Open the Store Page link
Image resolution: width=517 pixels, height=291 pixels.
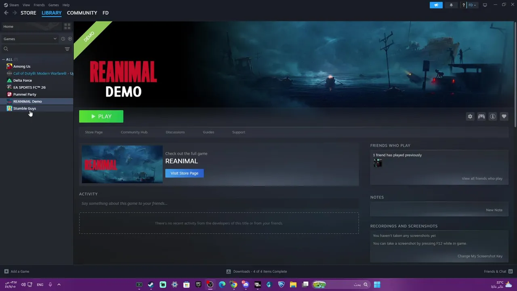94,132
